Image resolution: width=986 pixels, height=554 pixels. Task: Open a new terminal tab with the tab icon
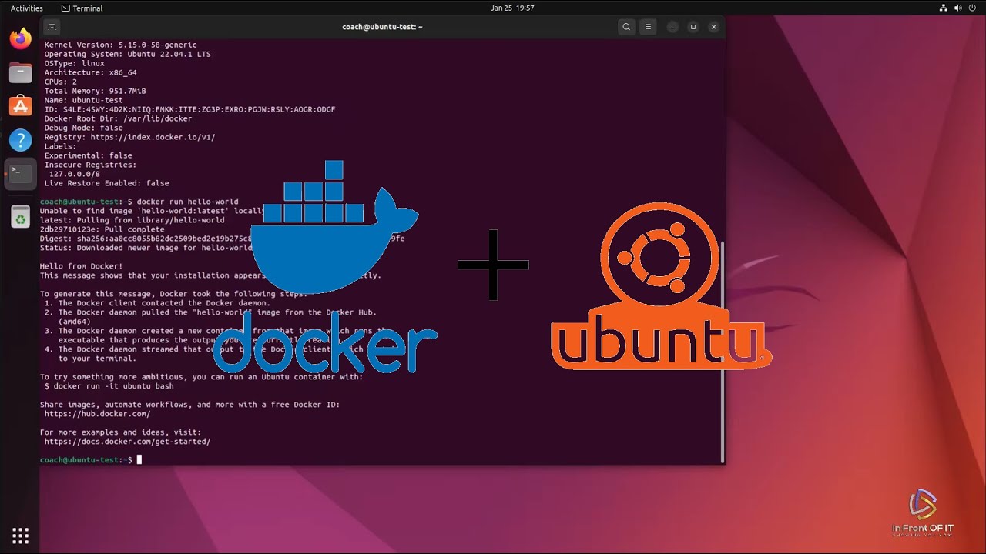pos(52,26)
